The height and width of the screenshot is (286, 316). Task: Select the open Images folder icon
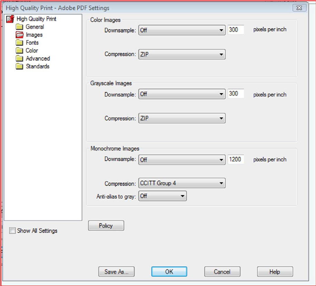coord(20,35)
